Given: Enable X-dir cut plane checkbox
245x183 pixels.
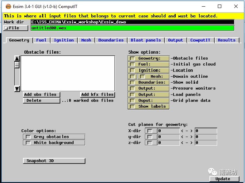Looking at the screenshot, I should 150,131.
